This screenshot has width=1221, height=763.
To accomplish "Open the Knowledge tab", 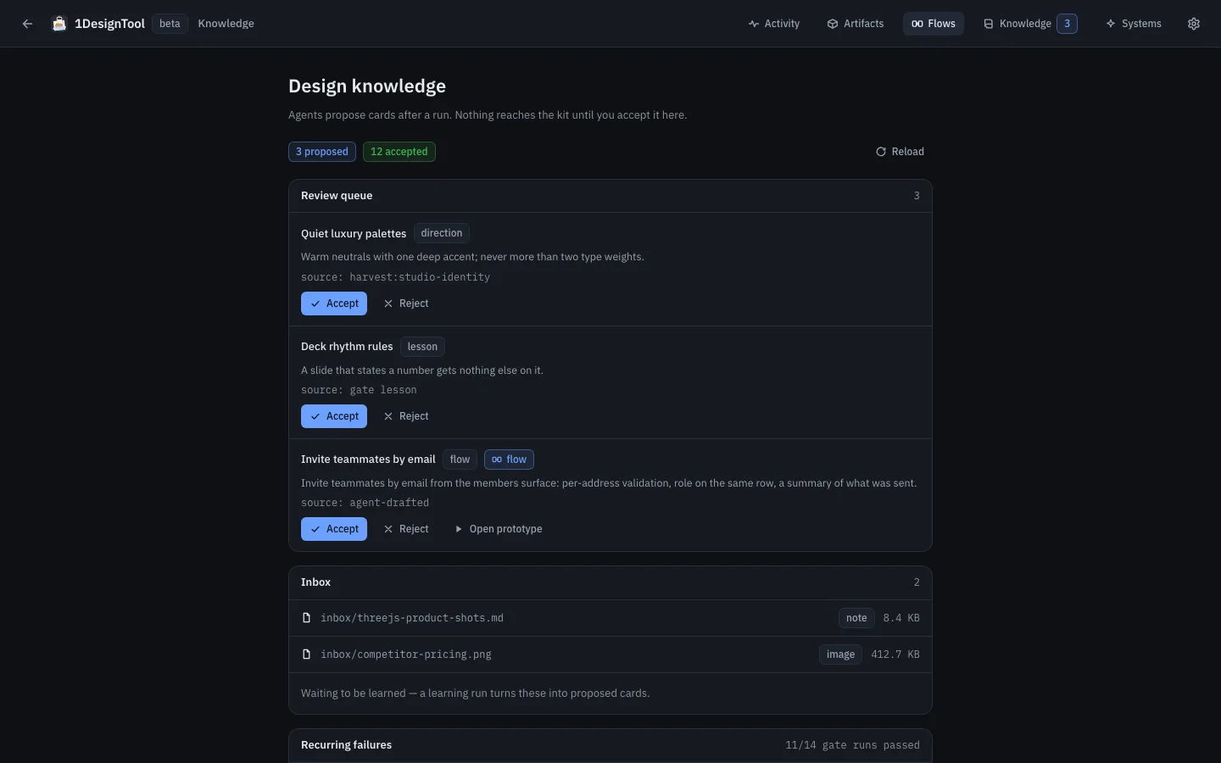I will 1030,24.
